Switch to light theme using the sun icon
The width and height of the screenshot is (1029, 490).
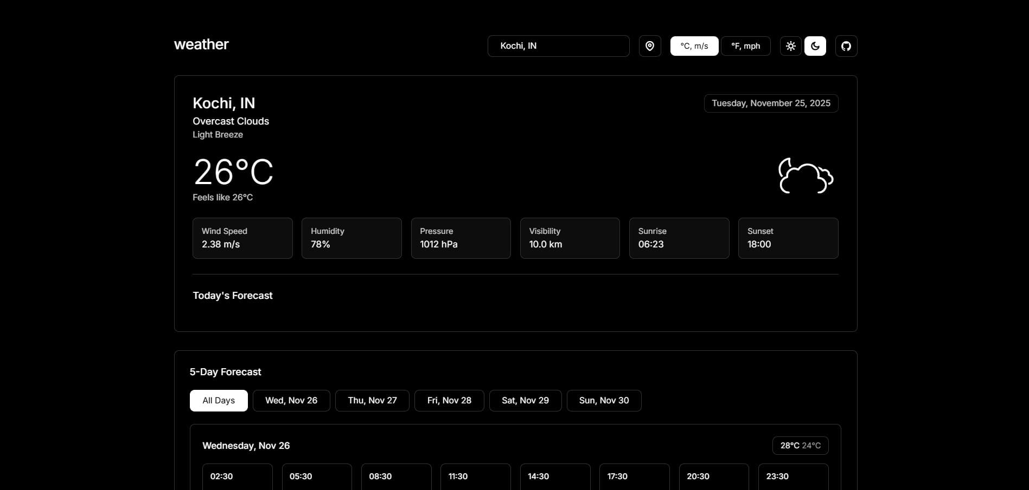(x=790, y=46)
